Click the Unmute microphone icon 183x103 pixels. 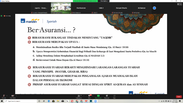tap(4, 96)
